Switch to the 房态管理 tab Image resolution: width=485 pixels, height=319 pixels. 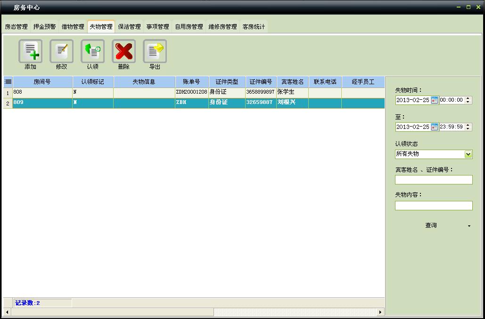point(16,27)
